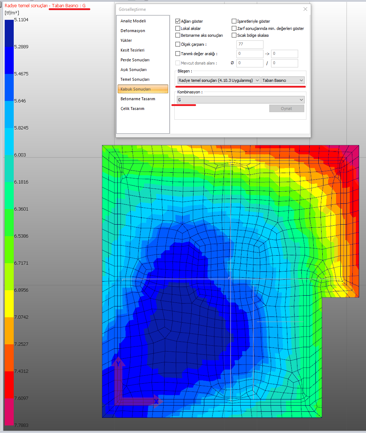Switch to Temel Sonuçları section
Viewport: 366px width, 433px height.
[135, 79]
